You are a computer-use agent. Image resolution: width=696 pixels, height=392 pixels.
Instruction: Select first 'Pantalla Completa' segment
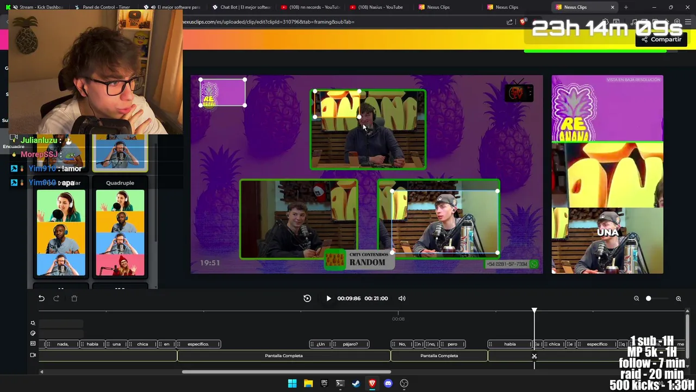coord(284,356)
